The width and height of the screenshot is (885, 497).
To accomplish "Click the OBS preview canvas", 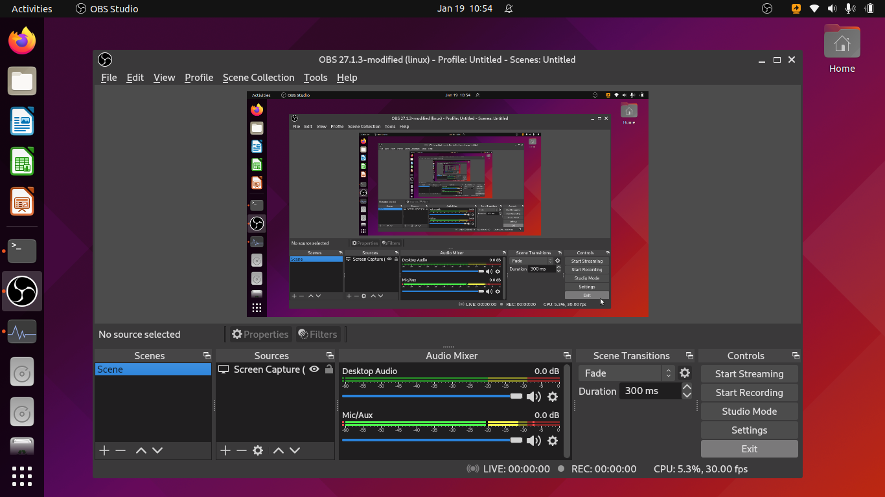I will pyautogui.click(x=448, y=204).
